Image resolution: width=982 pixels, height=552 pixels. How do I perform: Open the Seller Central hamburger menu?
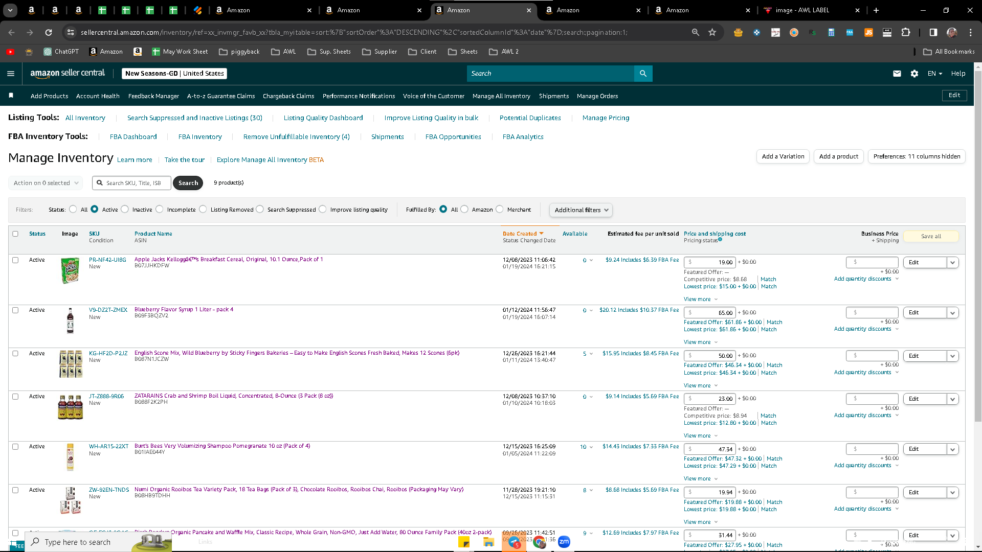11,74
